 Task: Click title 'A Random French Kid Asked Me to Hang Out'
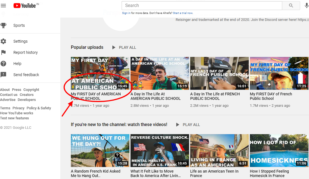point(96,173)
